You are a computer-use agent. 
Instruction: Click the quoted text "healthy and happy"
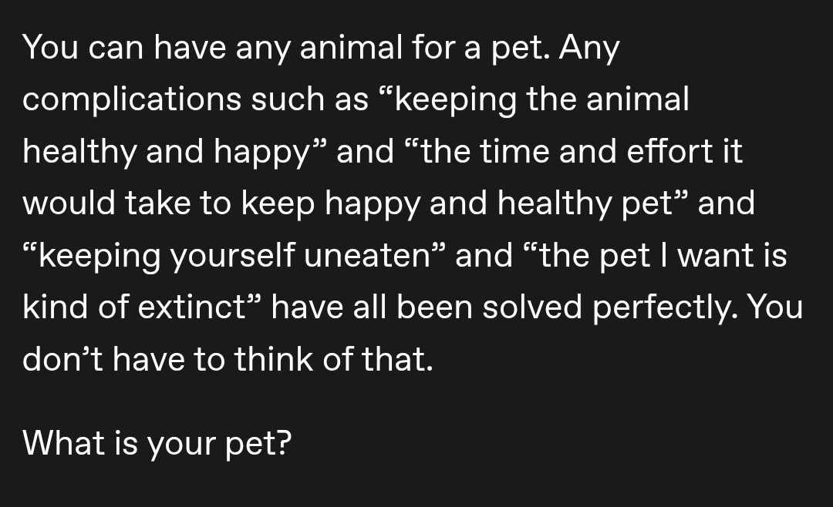(165, 153)
